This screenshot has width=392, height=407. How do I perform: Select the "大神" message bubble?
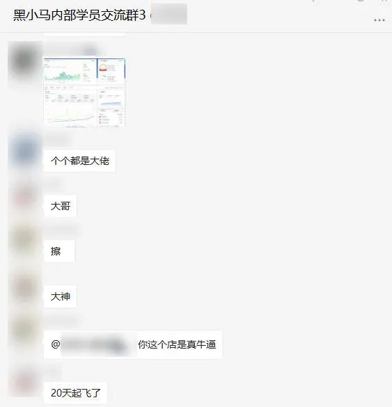pyautogui.click(x=61, y=296)
